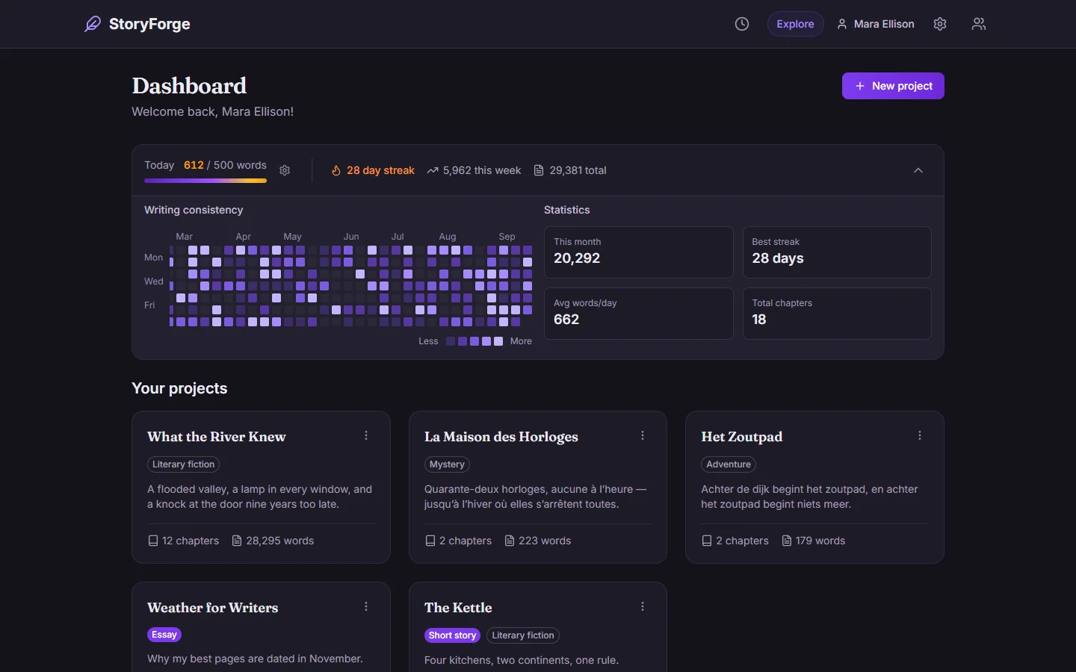Open menu for Het Zoutpad
Viewport: 1076px width, 672px height.
pyautogui.click(x=920, y=435)
